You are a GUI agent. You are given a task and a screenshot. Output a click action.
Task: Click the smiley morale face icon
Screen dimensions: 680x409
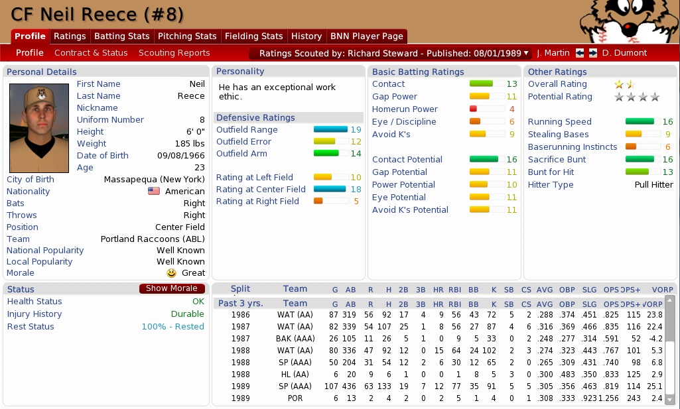172,273
